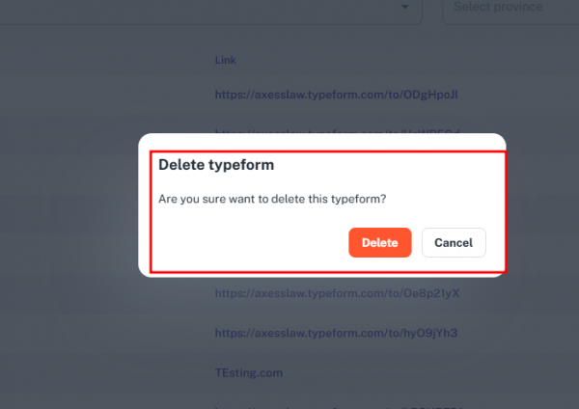
Task: Click empty dialog space left of Delete button
Action: point(251,243)
